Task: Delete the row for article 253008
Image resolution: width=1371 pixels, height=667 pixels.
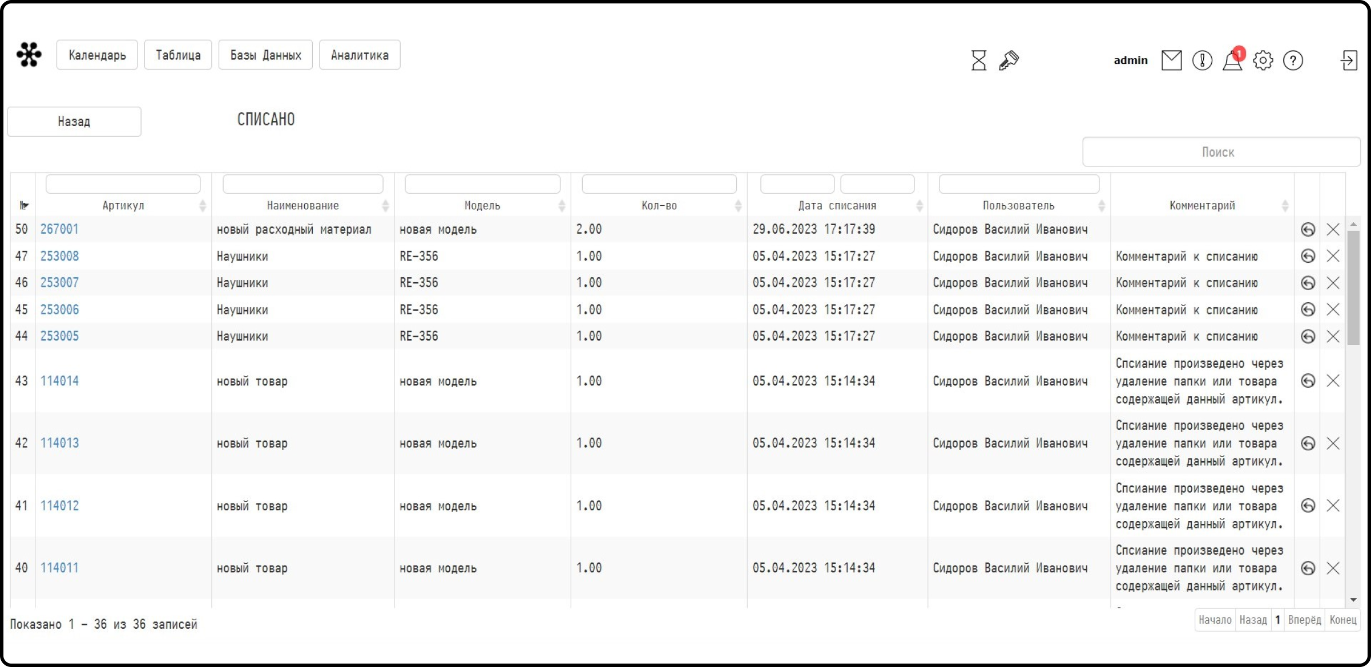Action: point(1333,256)
